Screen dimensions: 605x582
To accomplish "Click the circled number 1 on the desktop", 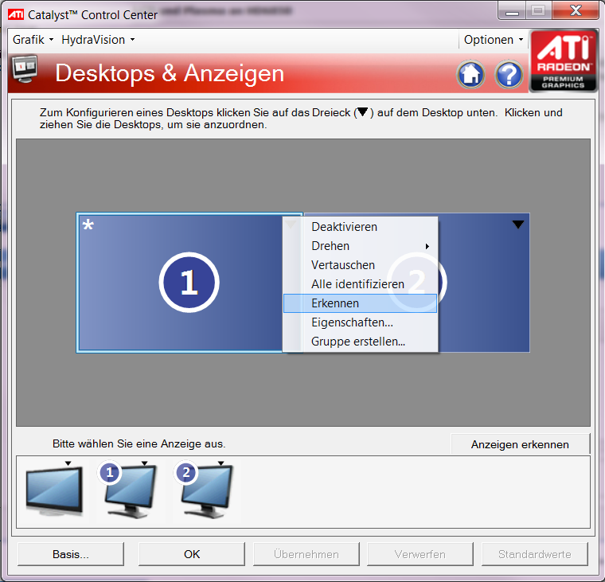I will [189, 283].
